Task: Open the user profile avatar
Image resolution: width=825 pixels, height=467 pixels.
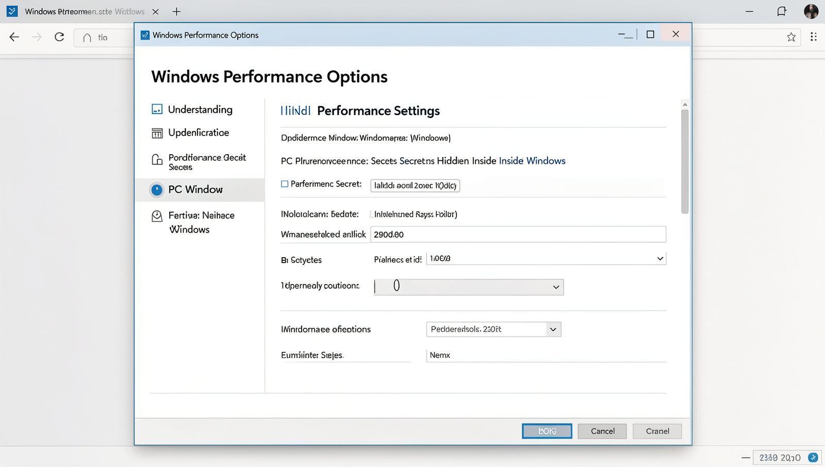Action: 811,11
